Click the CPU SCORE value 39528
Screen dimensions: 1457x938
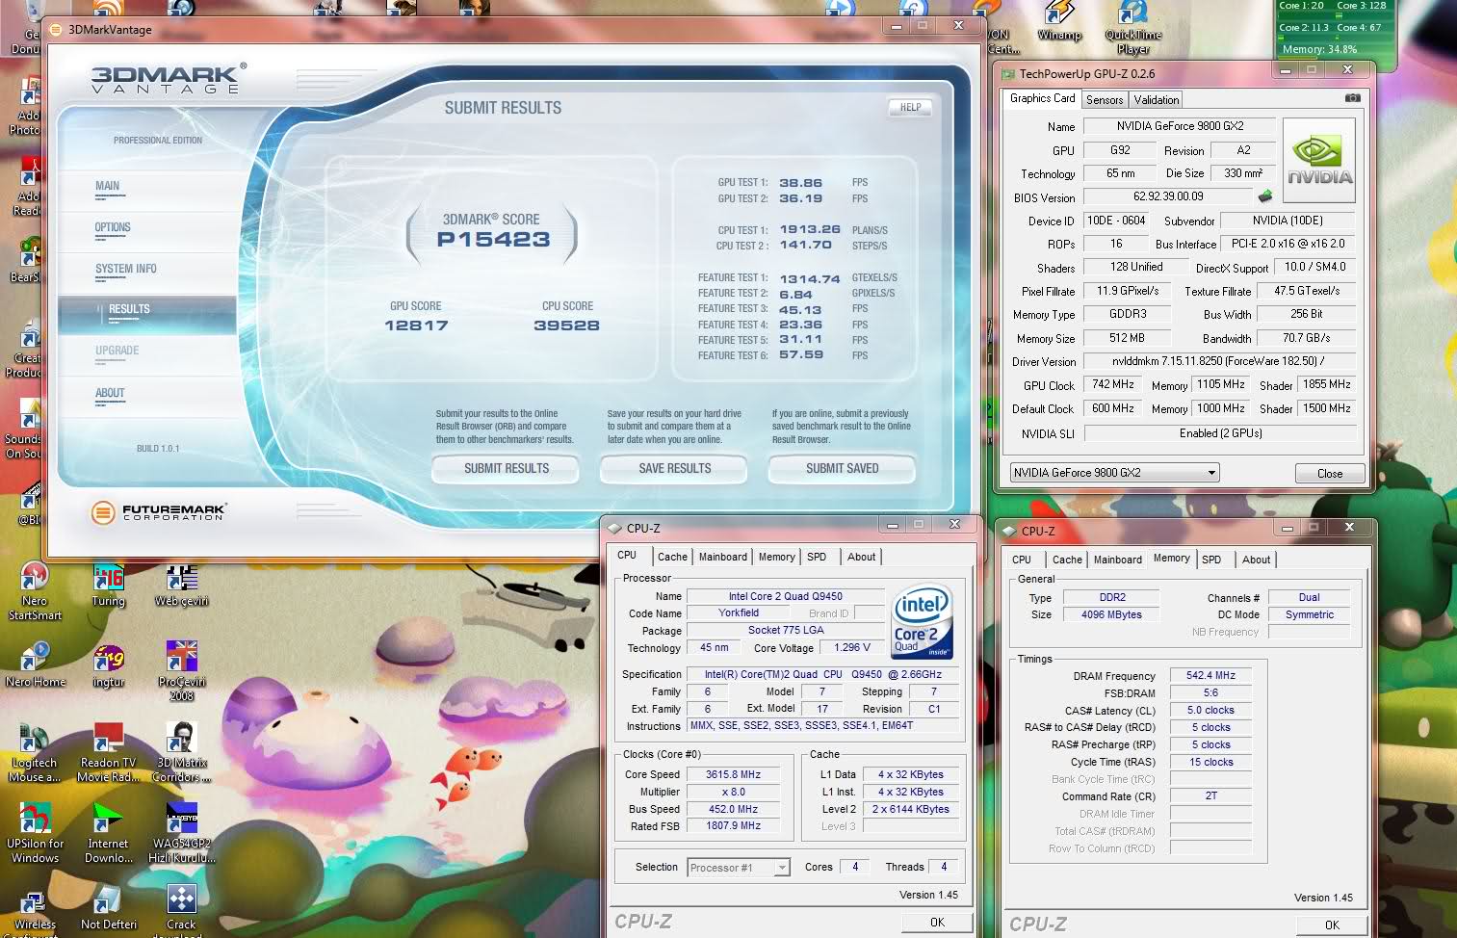coord(567,326)
